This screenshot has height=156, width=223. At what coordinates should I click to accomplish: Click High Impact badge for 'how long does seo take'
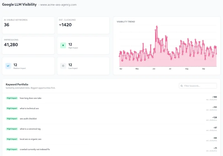(x=12, y=98)
